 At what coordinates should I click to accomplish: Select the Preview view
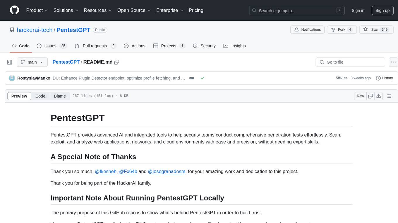19,96
